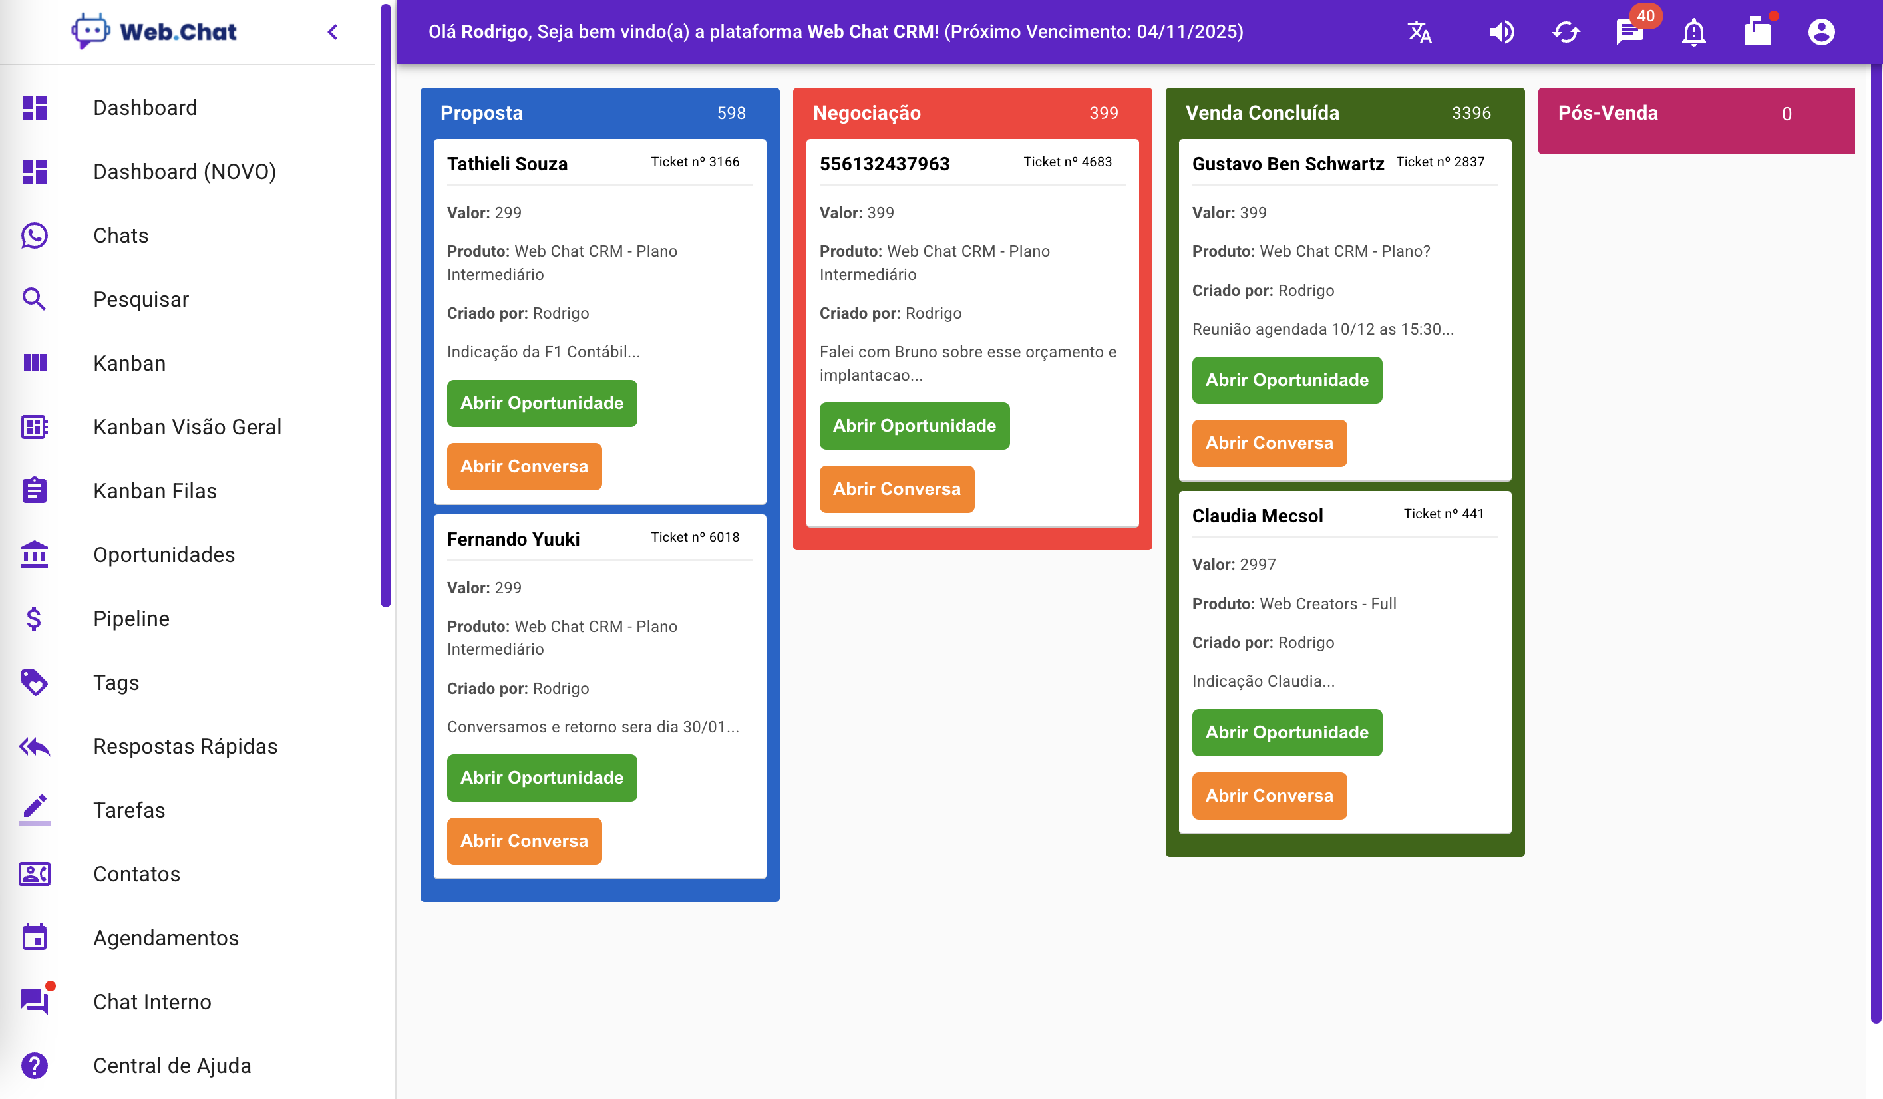Click the Oportunidades bank icon

pyautogui.click(x=35, y=555)
